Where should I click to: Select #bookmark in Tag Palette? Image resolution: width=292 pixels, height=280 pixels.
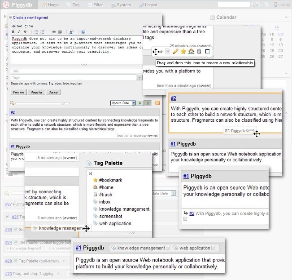[111, 180]
